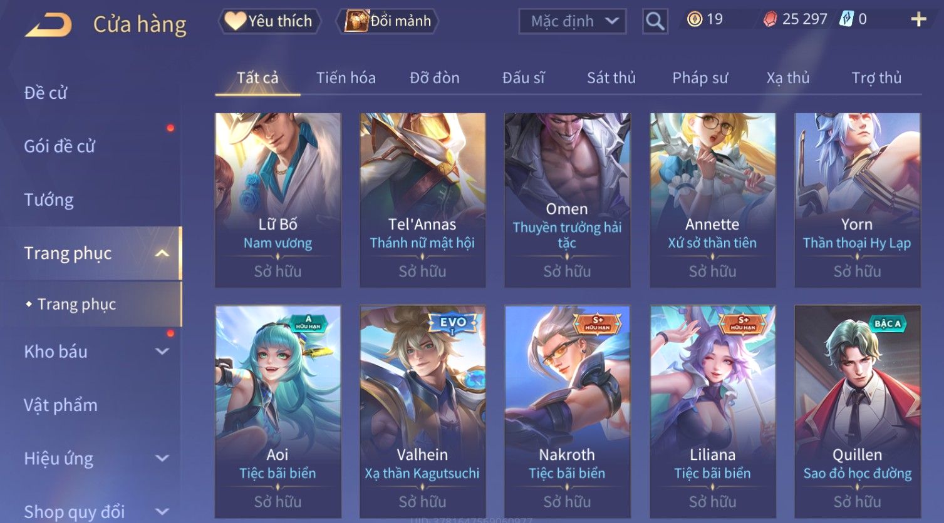Click the red gem currency icon

pyautogui.click(x=770, y=19)
